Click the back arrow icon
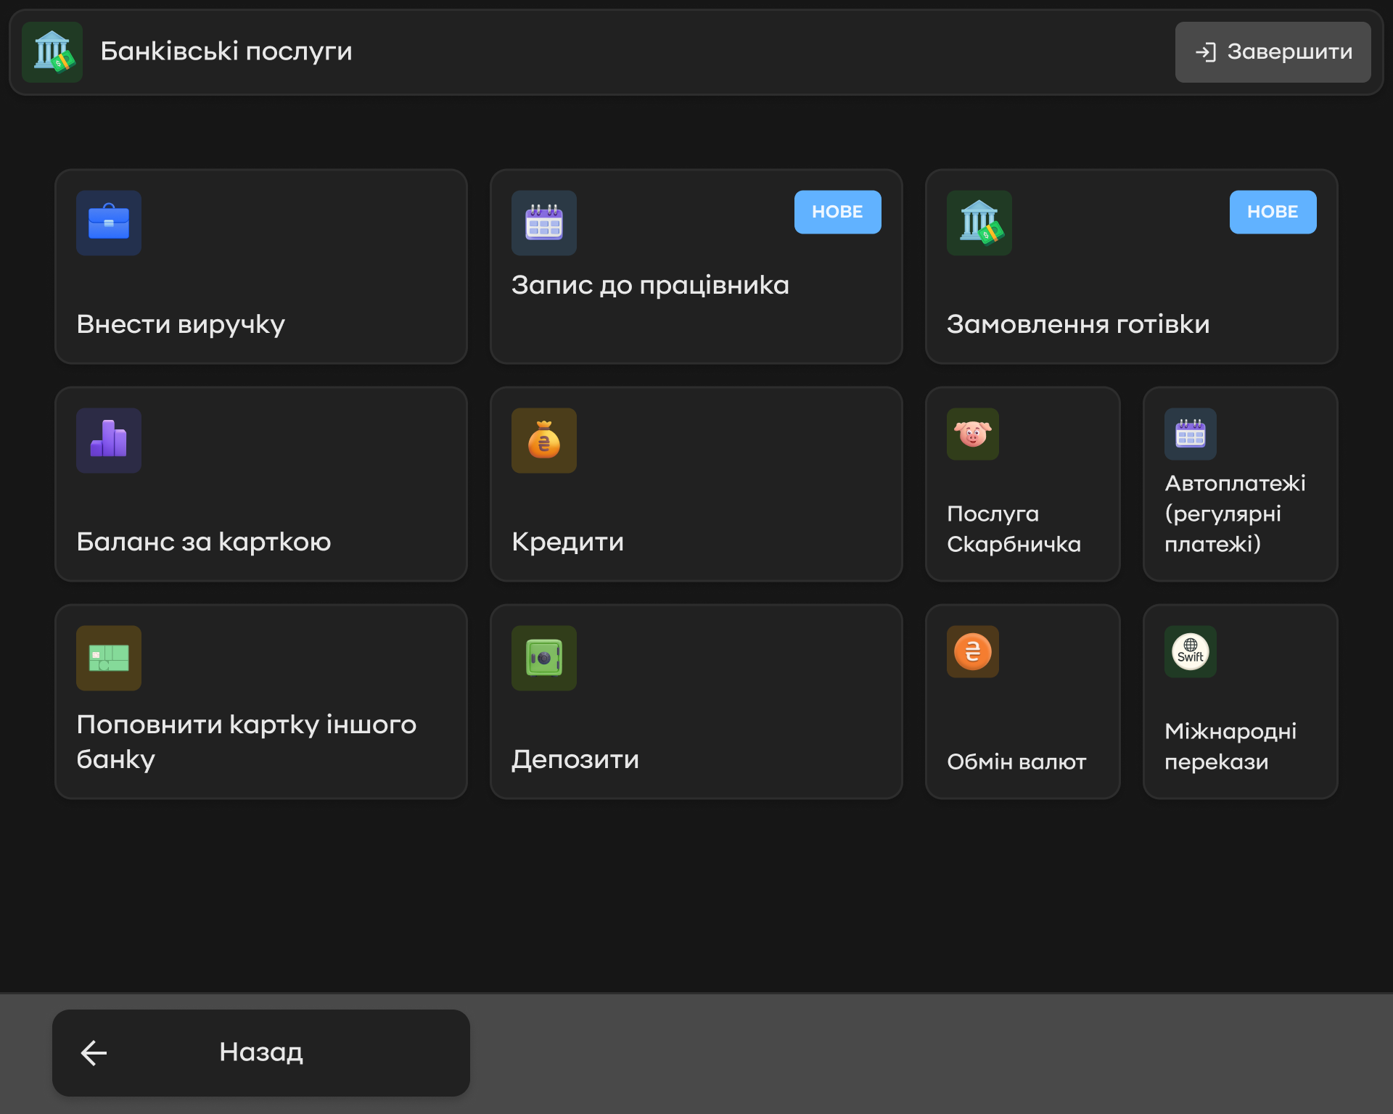 point(94,1053)
